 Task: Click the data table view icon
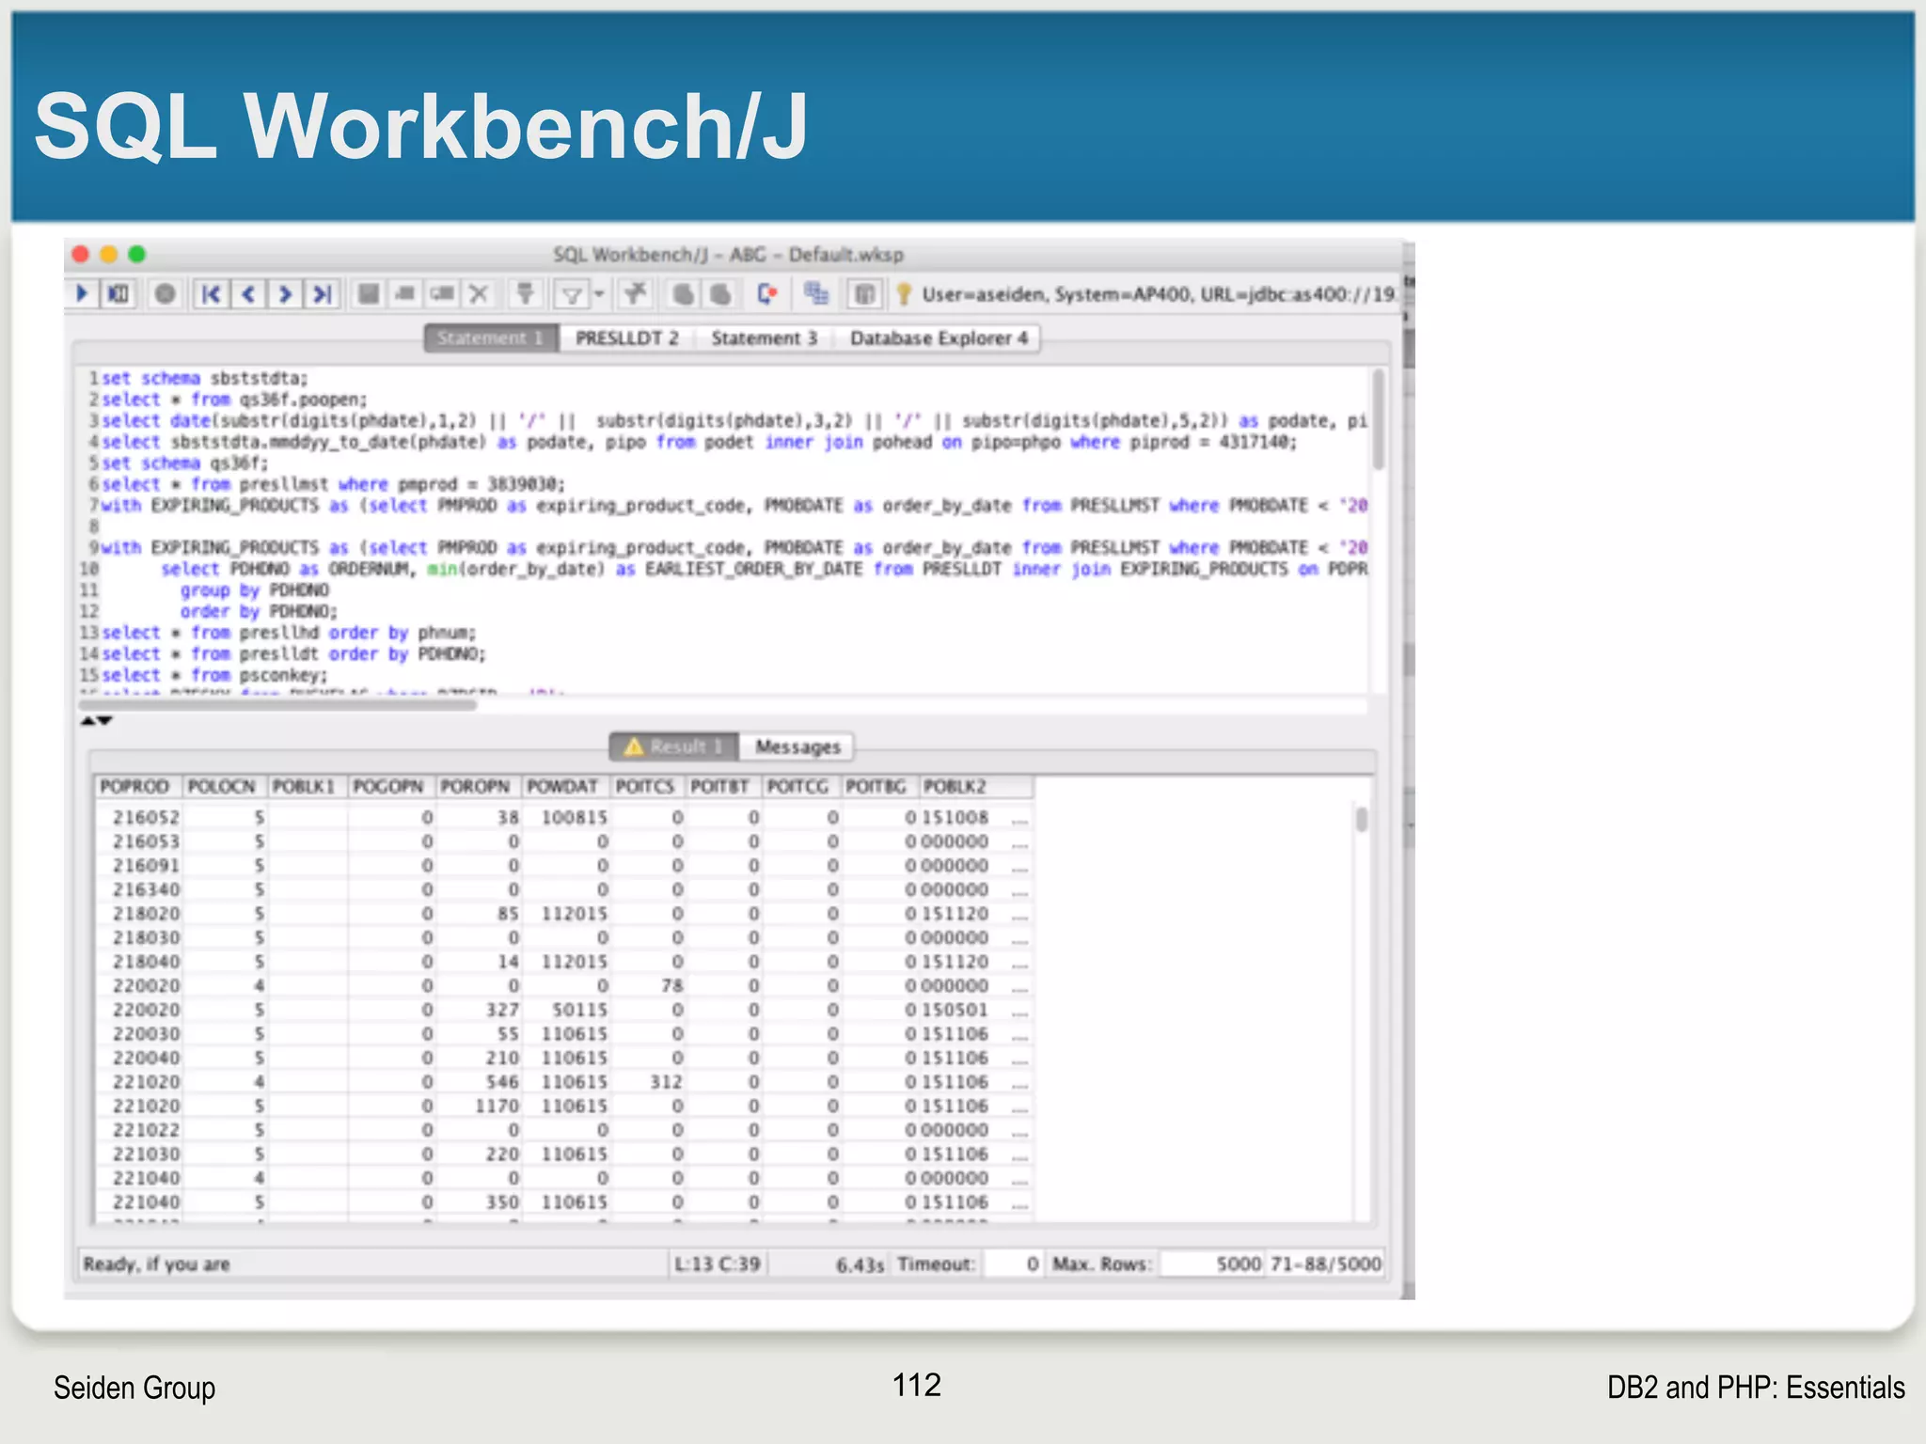pos(864,294)
